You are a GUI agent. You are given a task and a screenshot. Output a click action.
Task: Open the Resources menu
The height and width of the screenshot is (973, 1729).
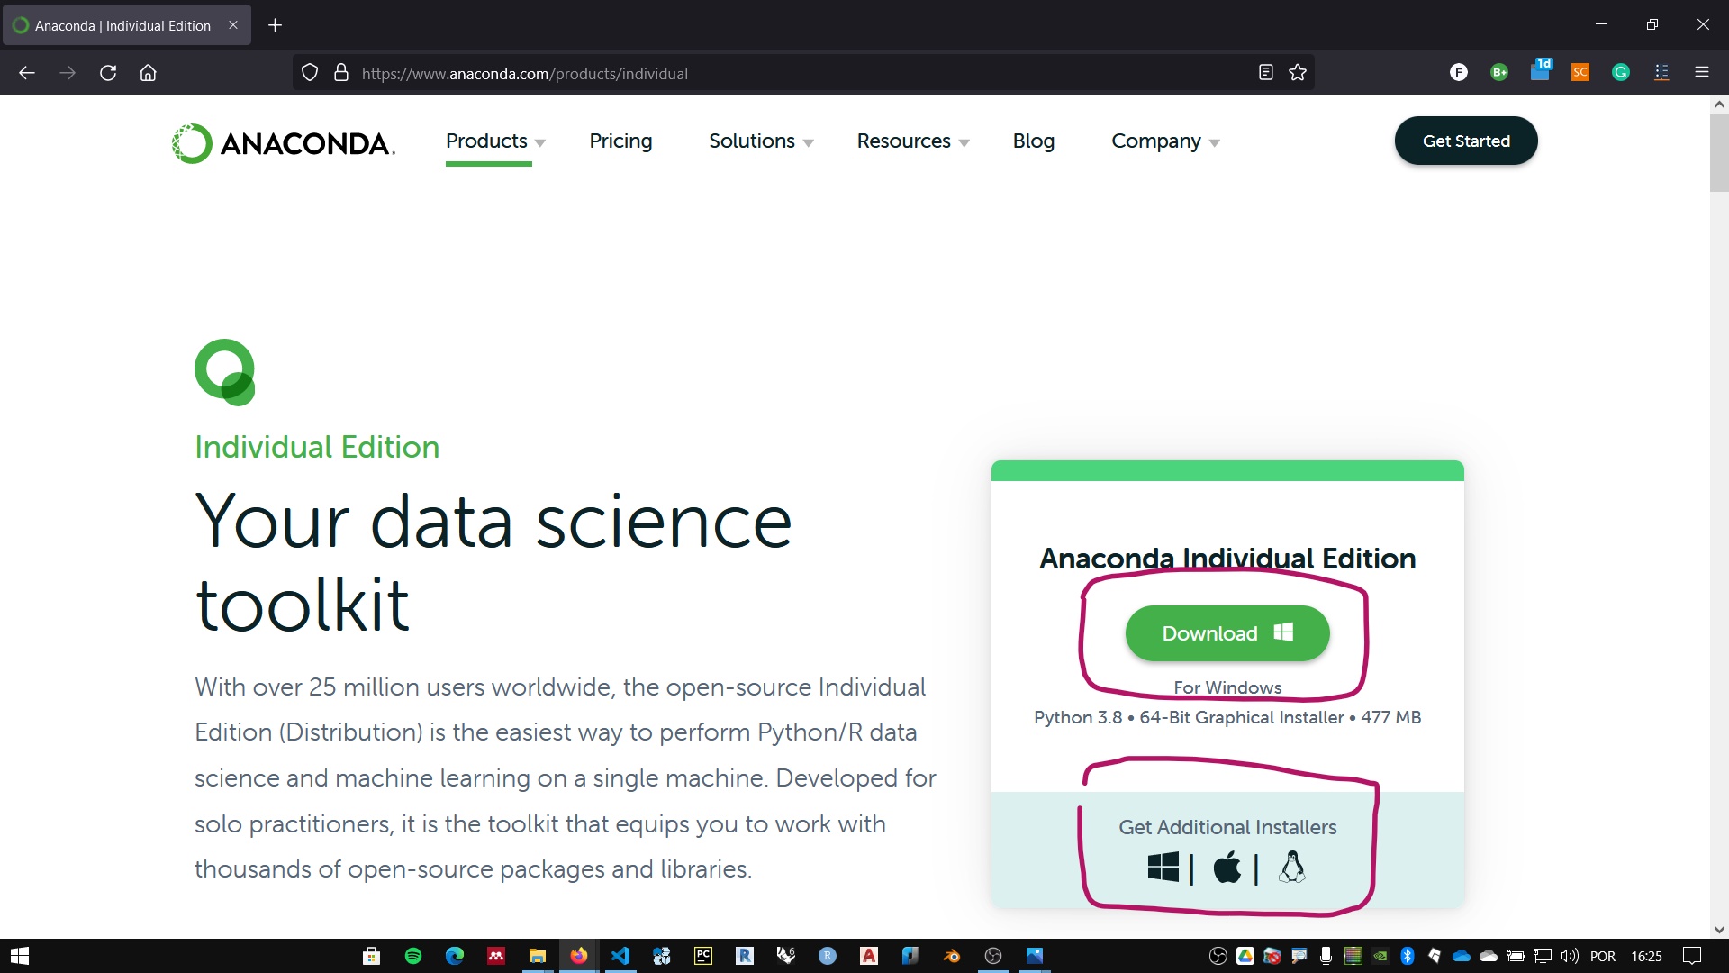pyautogui.click(x=912, y=141)
